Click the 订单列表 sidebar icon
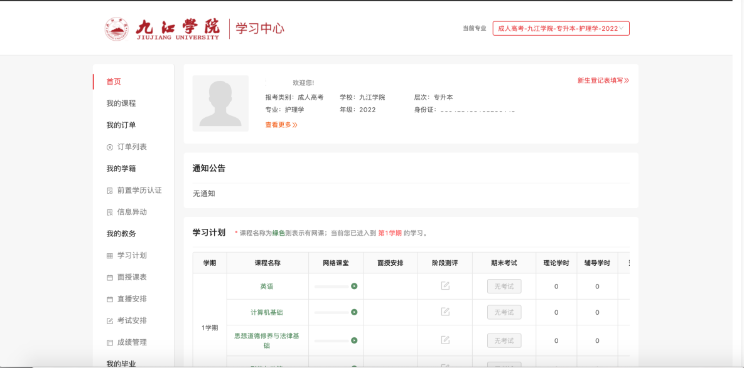The height and width of the screenshot is (368, 744). point(110,147)
